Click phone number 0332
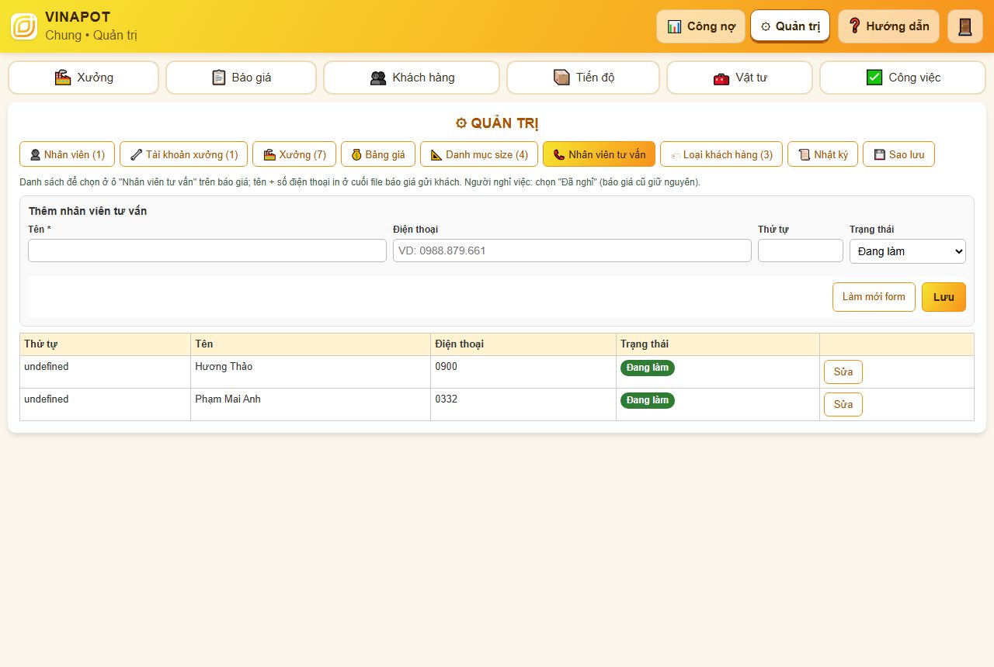Screen dimensions: 994x667 pos(447,399)
